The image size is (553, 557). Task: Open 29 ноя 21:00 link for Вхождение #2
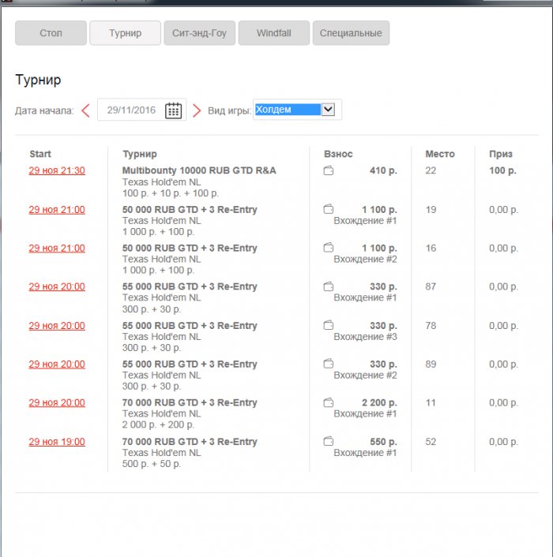pyautogui.click(x=57, y=248)
